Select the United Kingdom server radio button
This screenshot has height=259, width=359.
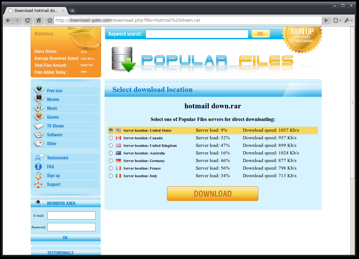tap(111, 145)
